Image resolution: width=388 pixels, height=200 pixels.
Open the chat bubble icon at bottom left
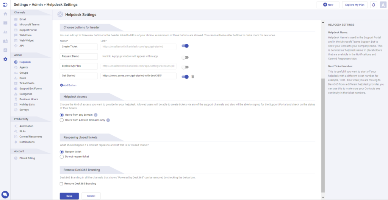[x=5, y=195]
